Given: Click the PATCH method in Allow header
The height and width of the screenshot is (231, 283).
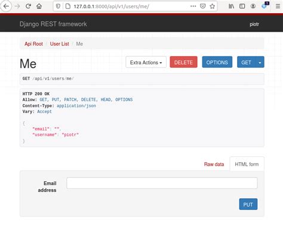Looking at the screenshot, I should (70, 99).
